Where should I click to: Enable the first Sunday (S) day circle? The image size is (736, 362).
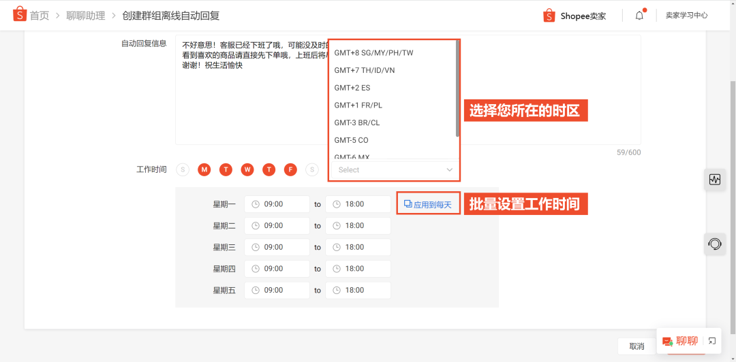(x=182, y=169)
